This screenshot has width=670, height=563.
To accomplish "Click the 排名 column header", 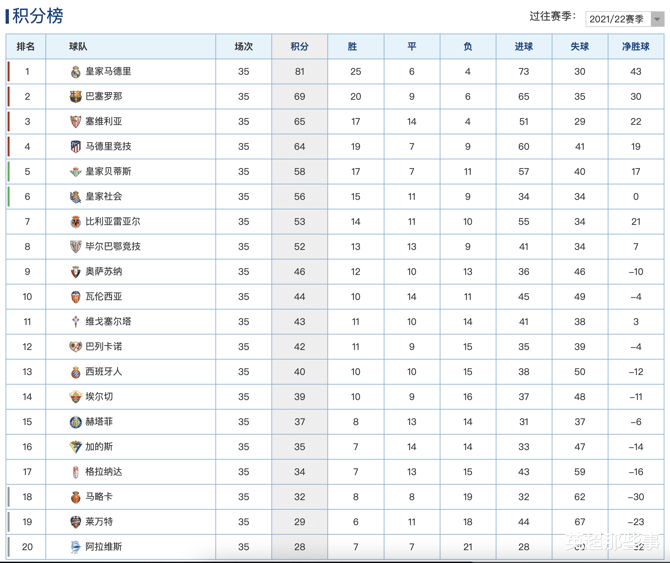I will point(26,46).
